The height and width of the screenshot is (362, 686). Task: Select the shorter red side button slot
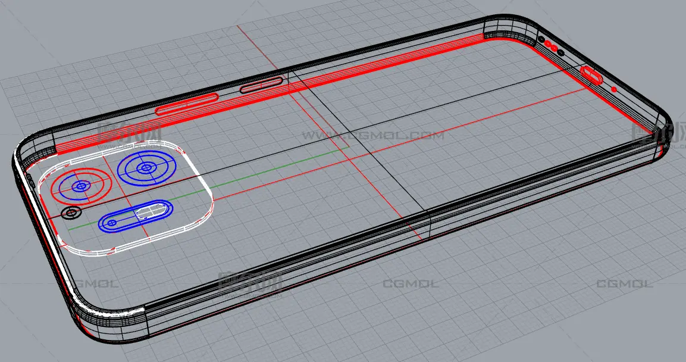(x=261, y=84)
